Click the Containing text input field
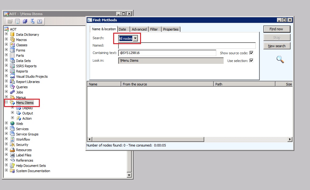Screen dimensions: 310x190 tap(167, 53)
